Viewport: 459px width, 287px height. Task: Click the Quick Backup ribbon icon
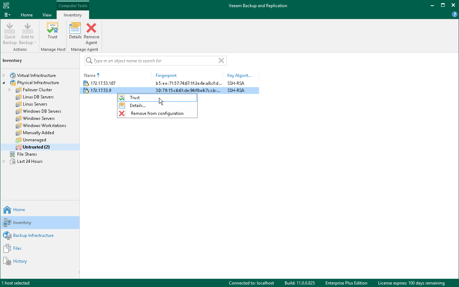click(10, 28)
